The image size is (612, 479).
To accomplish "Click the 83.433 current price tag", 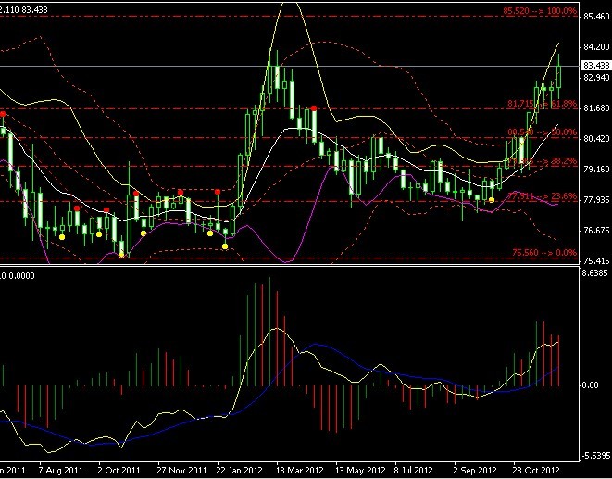I will click(596, 66).
